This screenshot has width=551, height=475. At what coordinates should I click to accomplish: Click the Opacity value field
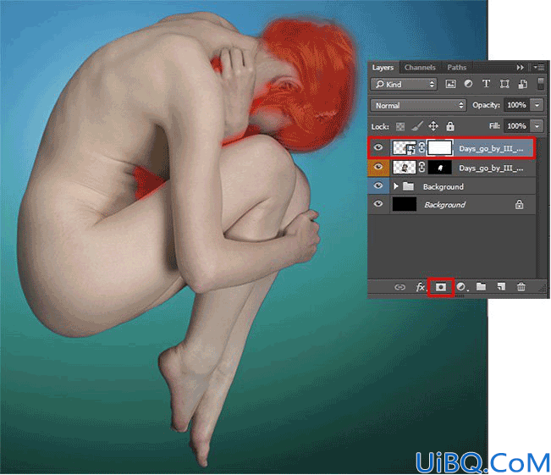(x=516, y=105)
